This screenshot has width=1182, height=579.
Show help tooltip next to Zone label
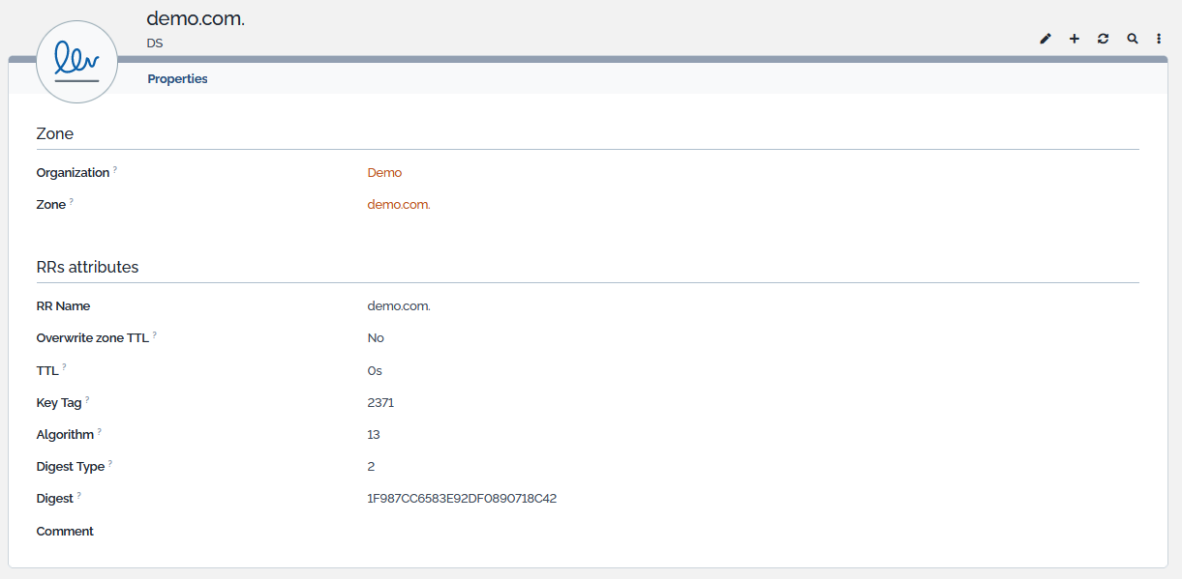coord(72,201)
